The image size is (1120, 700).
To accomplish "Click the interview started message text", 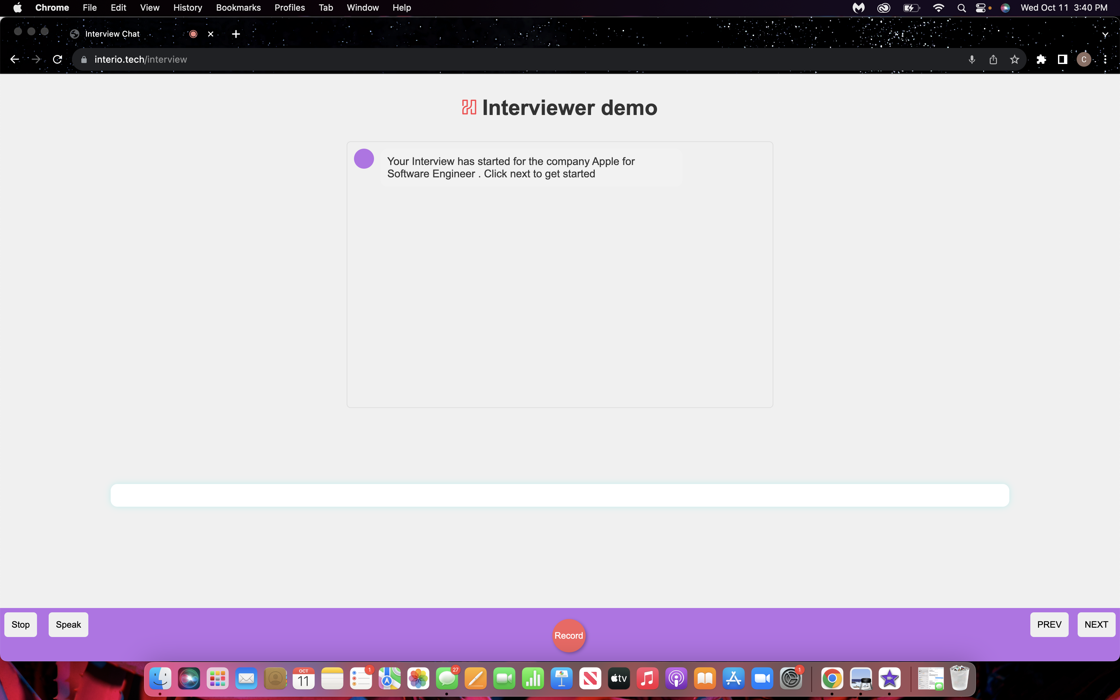I will 511,168.
